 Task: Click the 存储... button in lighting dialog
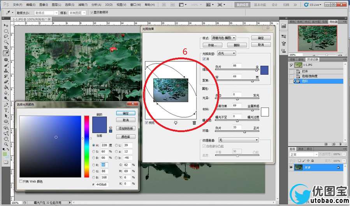[212, 45]
